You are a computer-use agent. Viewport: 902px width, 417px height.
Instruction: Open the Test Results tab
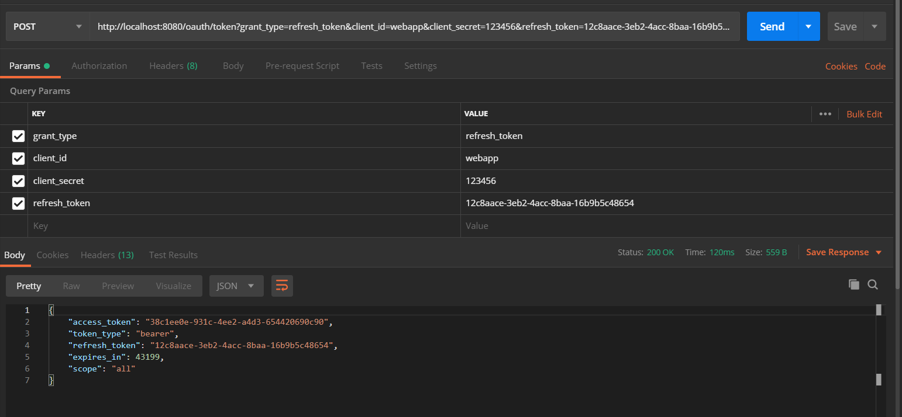tap(173, 255)
